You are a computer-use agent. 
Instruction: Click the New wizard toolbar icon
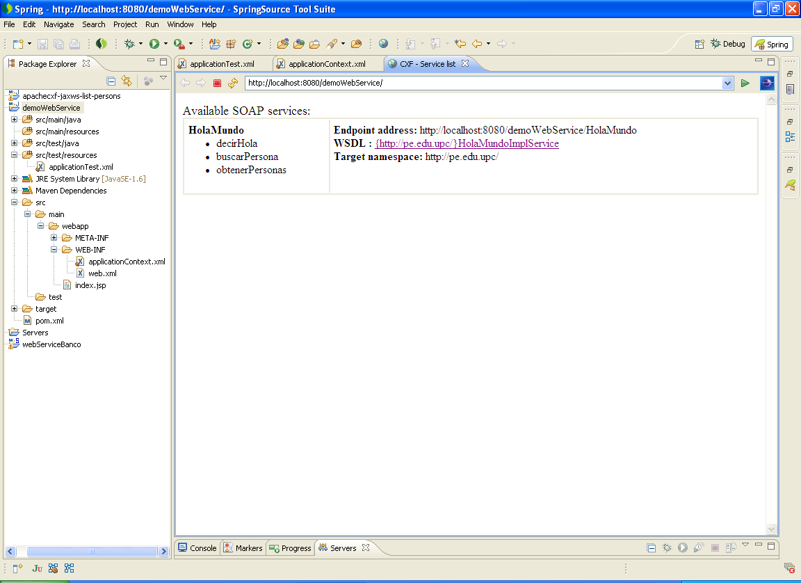(18, 44)
